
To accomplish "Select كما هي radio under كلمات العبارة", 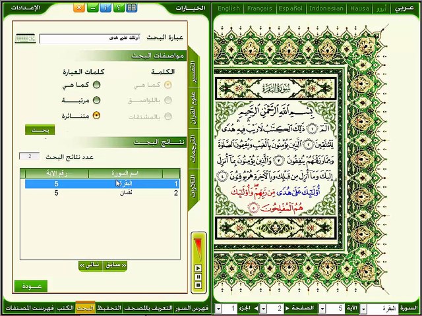I will 96,85.
